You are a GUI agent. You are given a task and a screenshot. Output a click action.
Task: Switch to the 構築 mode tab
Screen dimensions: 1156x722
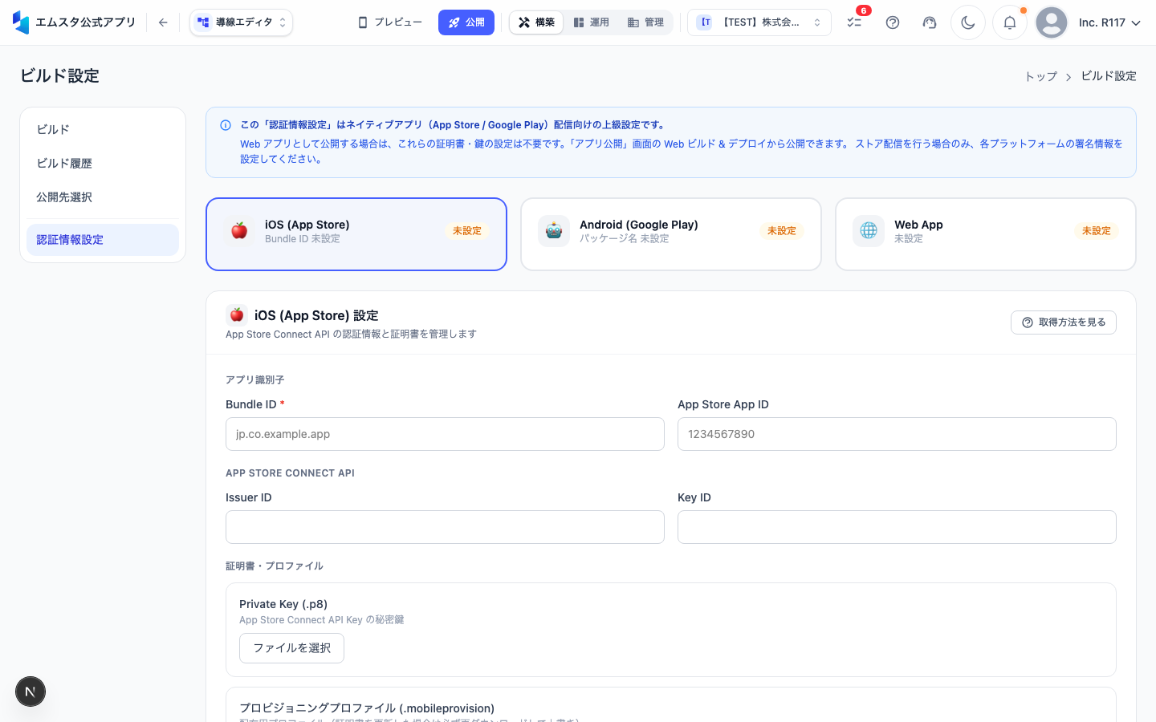[537, 22]
